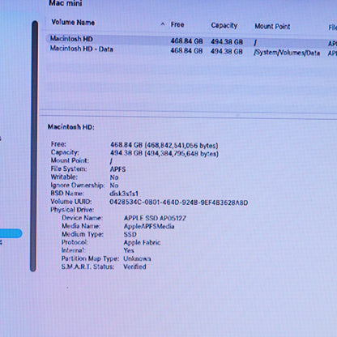Click the sort arrow next to Volume Name

[x=163, y=24]
